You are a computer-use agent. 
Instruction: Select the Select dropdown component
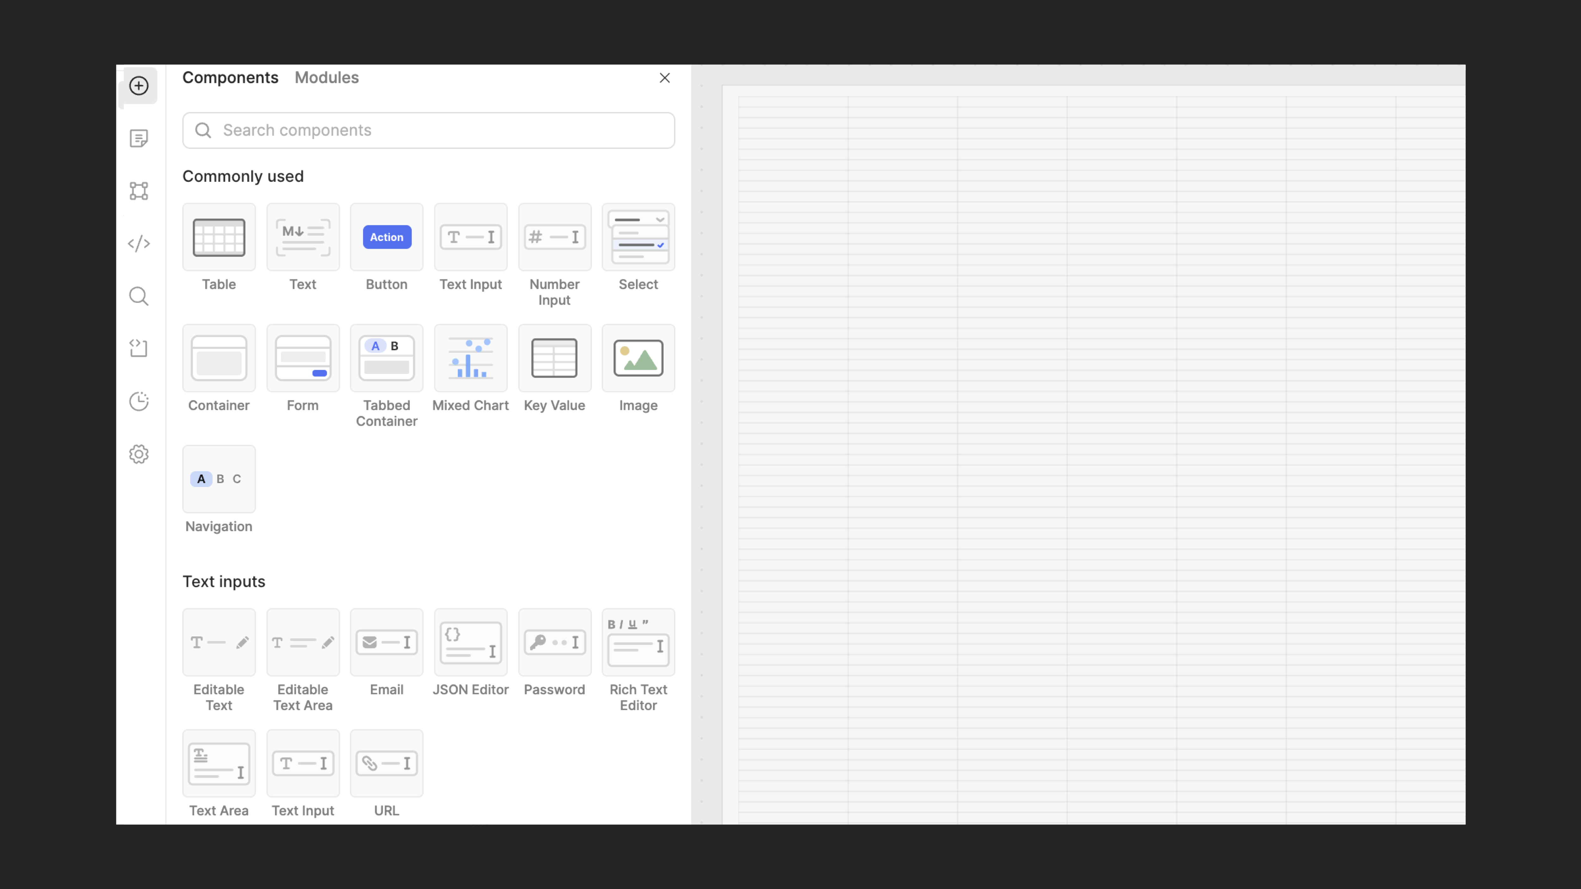[638, 237]
